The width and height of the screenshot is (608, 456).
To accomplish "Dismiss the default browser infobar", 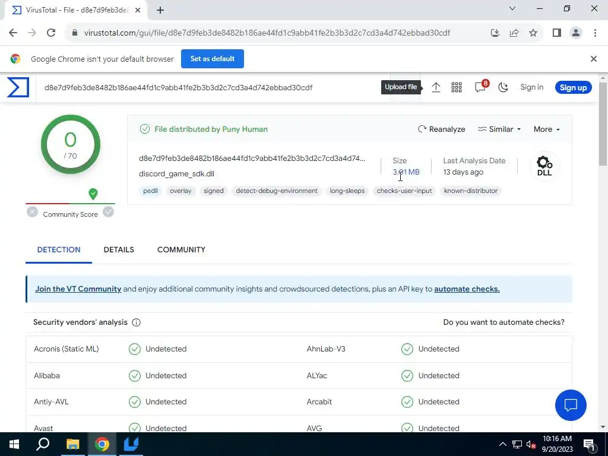I will point(593,59).
